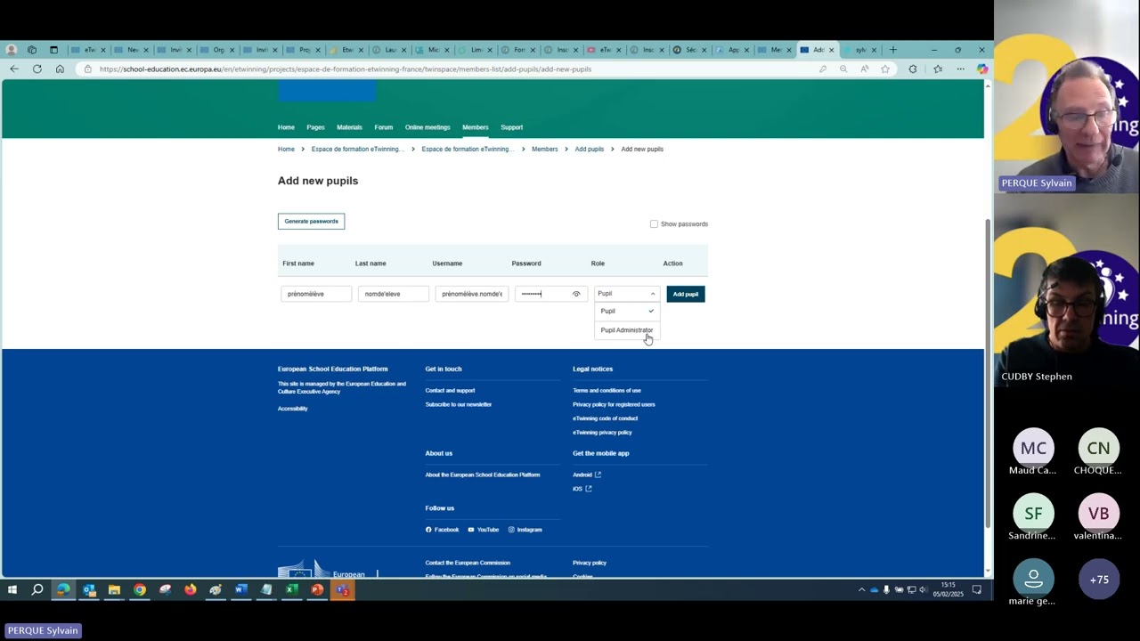This screenshot has width=1140, height=641.
Task: Show hidden system tray icons
Action: pyautogui.click(x=861, y=589)
